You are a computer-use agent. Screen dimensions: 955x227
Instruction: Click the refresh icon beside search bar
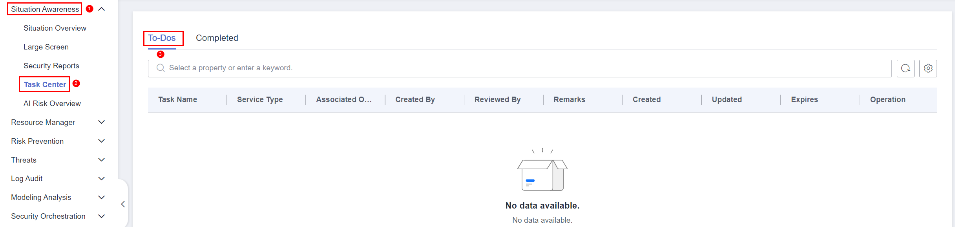click(906, 68)
